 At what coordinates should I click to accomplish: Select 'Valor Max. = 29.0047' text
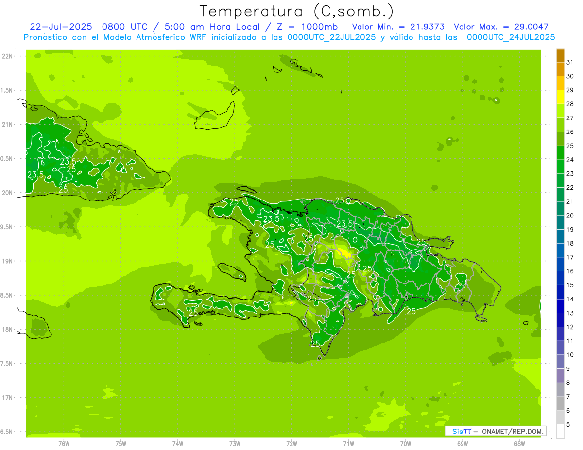point(501,27)
